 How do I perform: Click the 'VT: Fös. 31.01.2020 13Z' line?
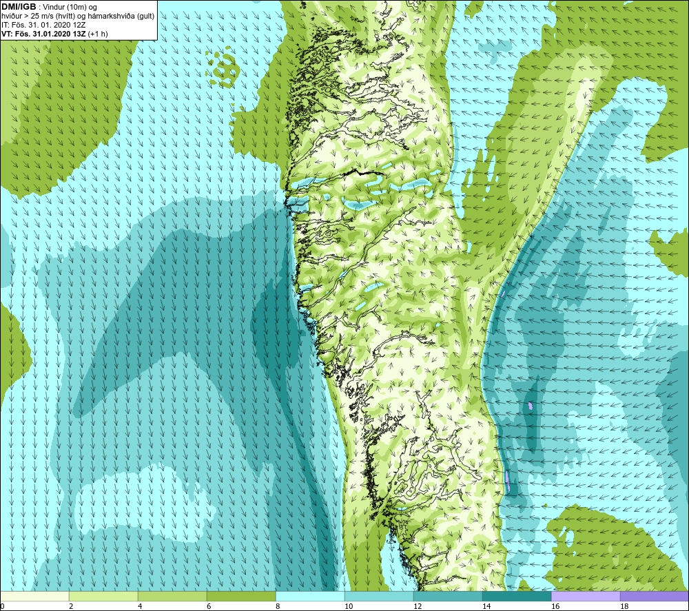click(44, 34)
